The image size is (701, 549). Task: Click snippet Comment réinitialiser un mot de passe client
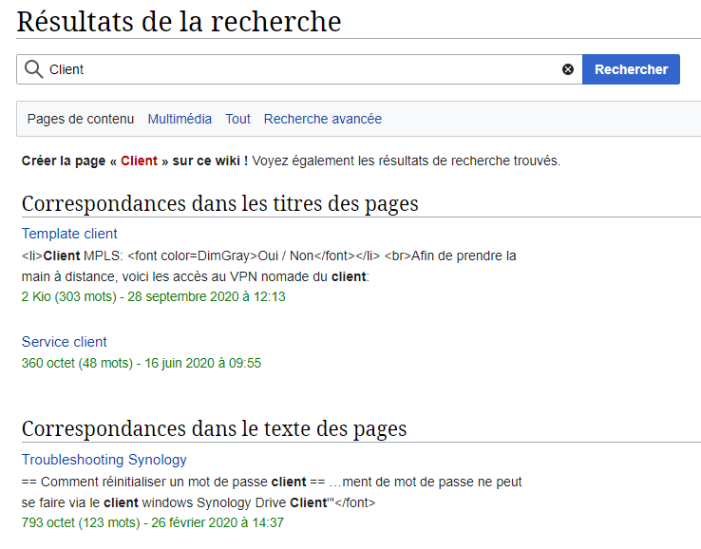click(x=272, y=482)
